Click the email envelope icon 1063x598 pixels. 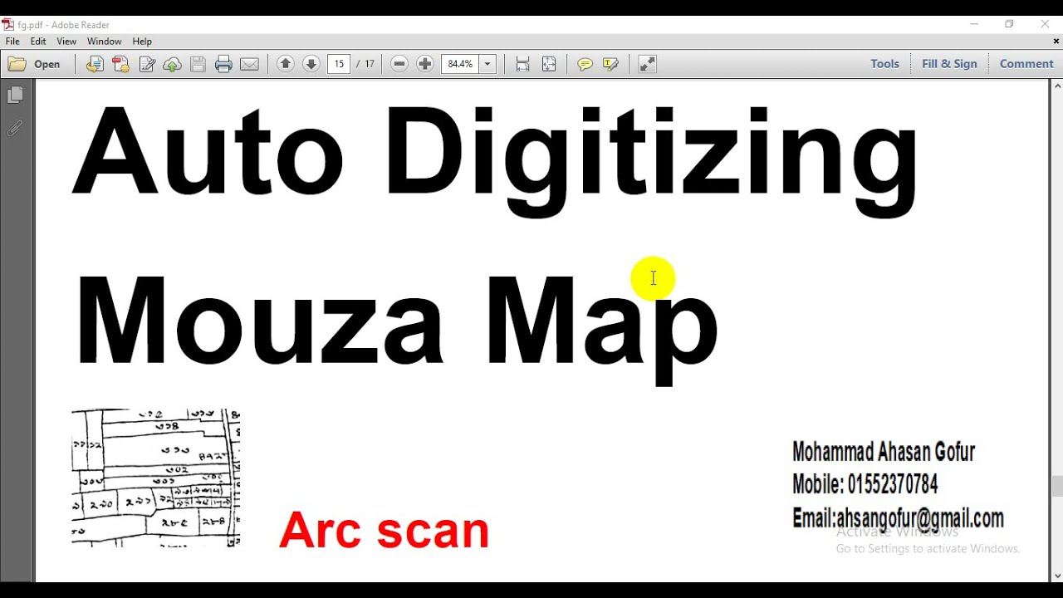click(x=249, y=64)
